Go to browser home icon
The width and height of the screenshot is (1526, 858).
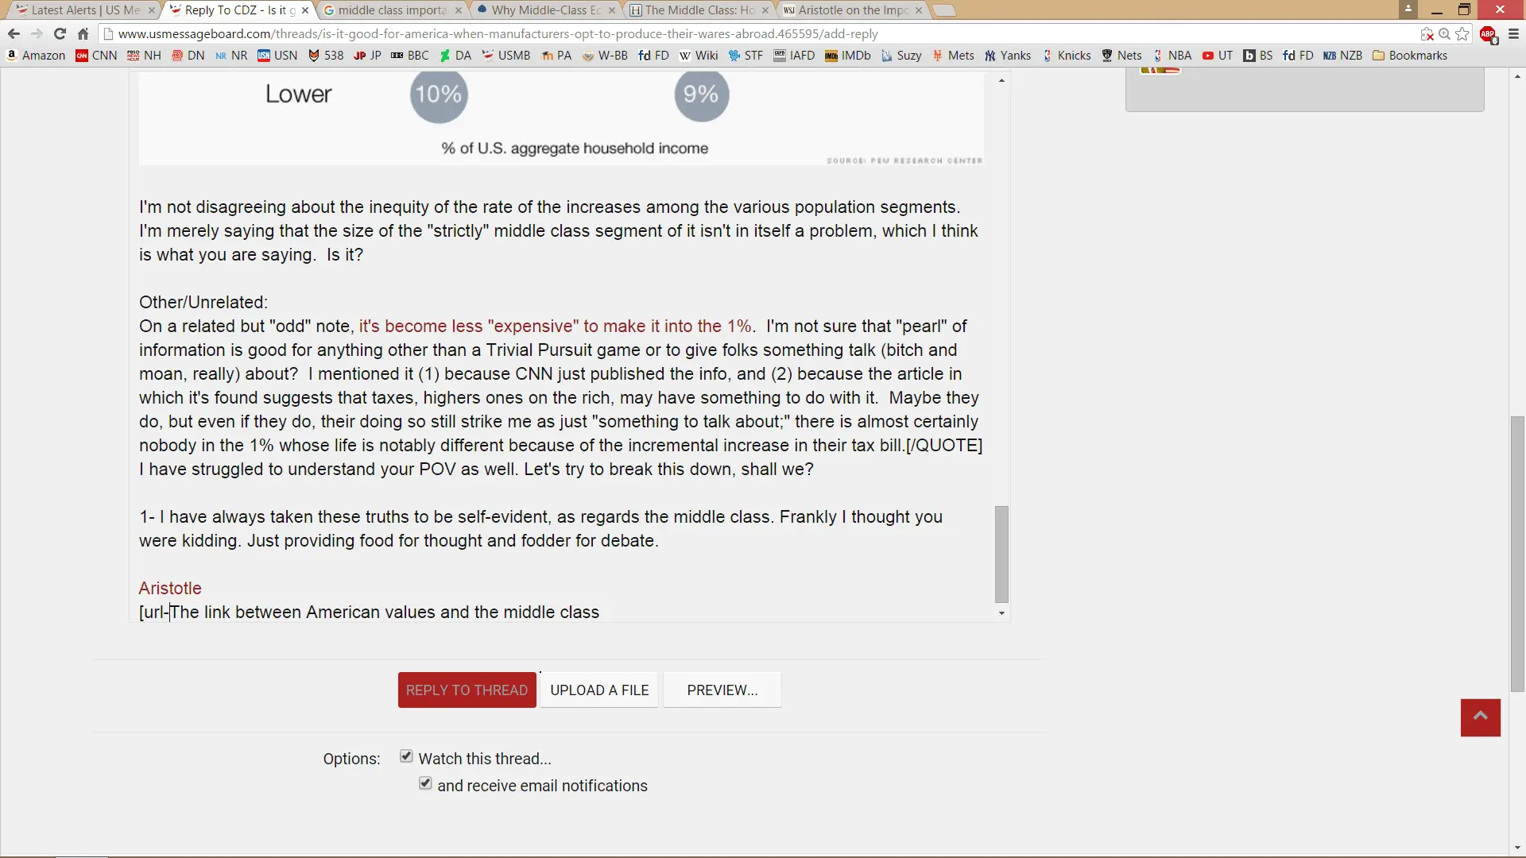pyautogui.click(x=83, y=33)
